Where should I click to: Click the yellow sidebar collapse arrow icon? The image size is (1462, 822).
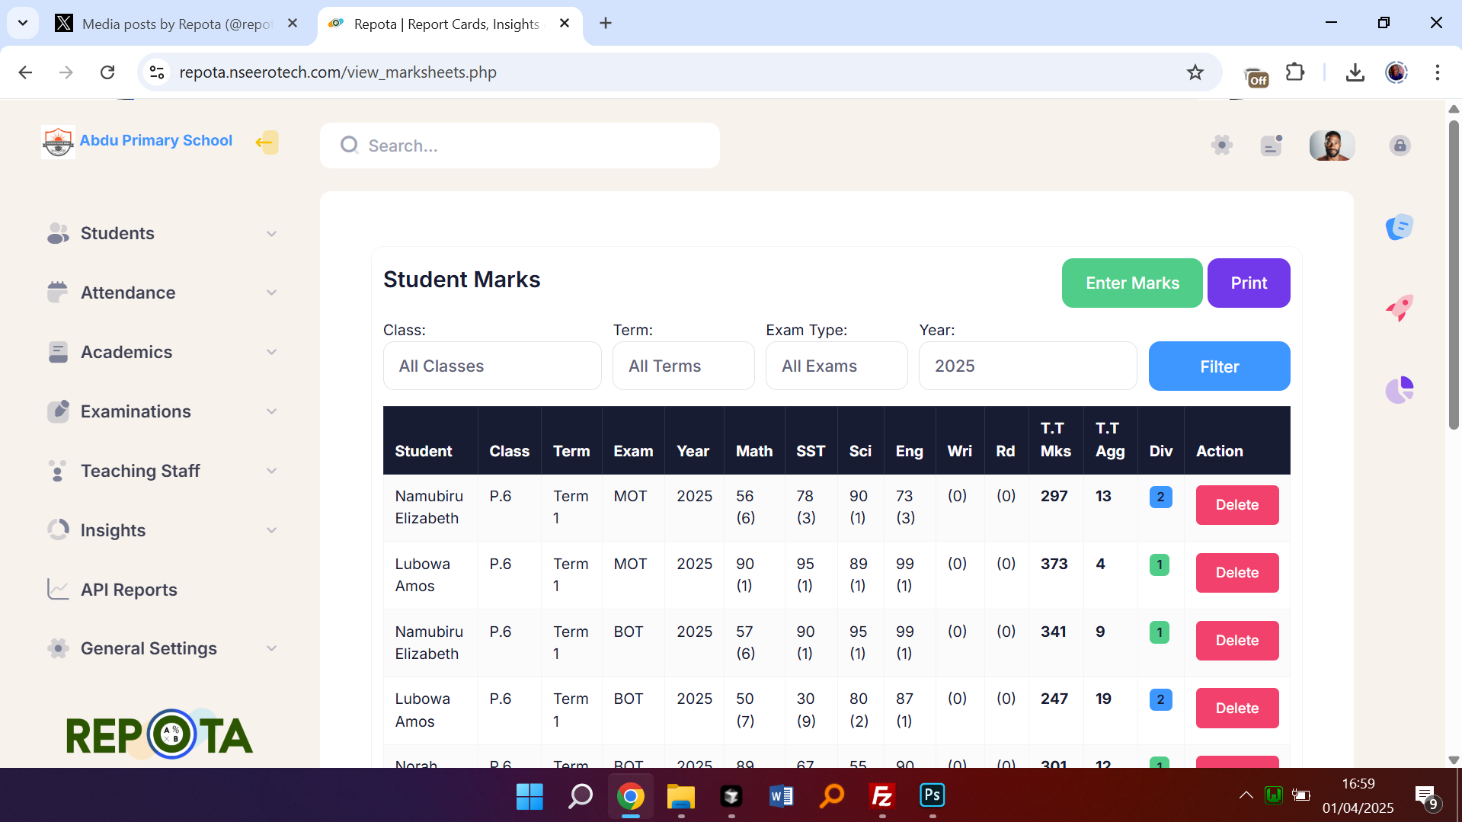pos(266,142)
